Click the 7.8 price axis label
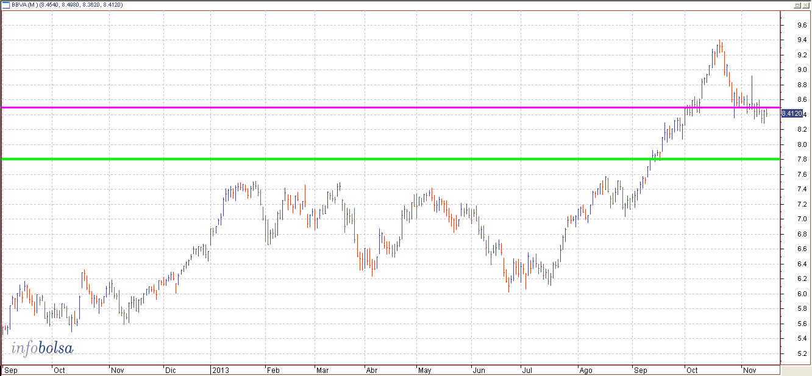The height and width of the screenshot is (376, 812). coord(802,160)
